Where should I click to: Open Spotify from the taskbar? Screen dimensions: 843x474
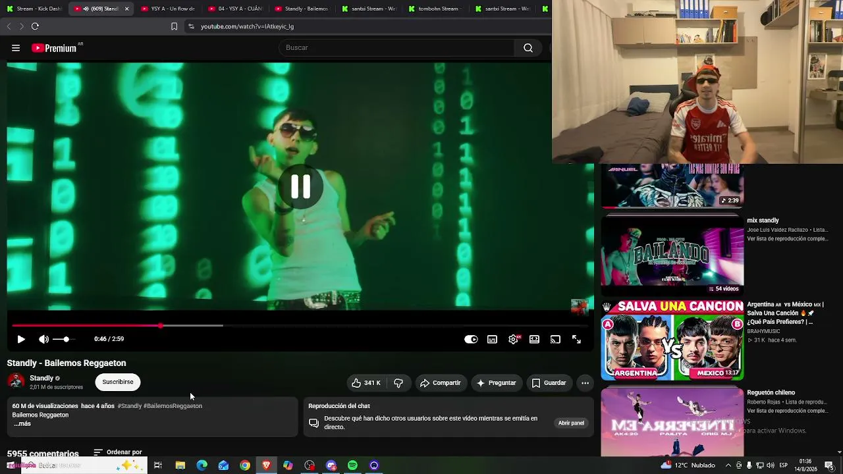[352, 465]
